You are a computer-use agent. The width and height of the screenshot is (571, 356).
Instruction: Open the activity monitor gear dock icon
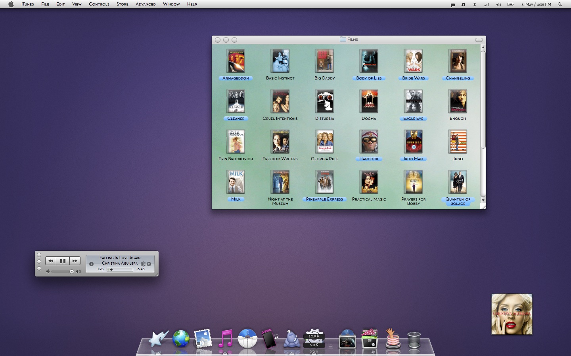coord(314,339)
